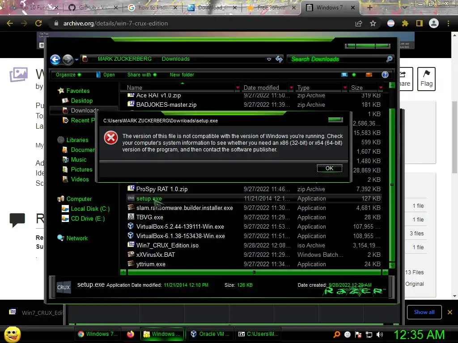Click New folder in the toolbar
458x343 pixels.
(182, 75)
